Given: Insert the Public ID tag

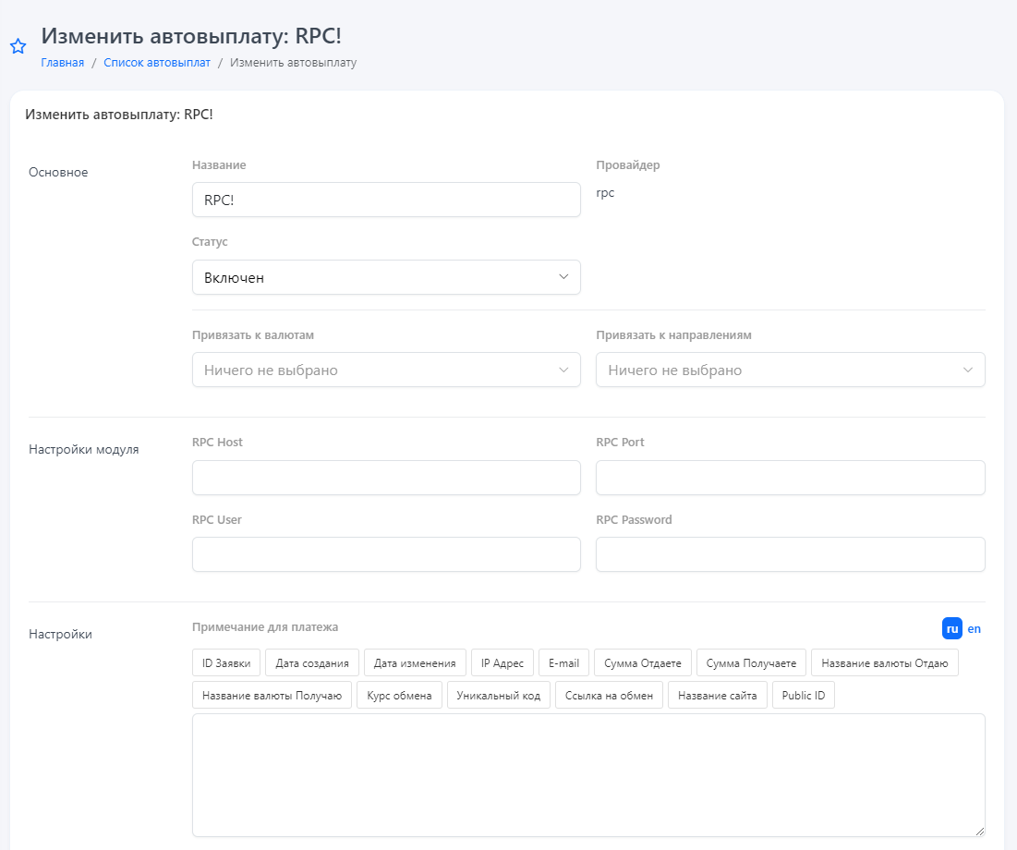Looking at the screenshot, I should click(x=803, y=696).
